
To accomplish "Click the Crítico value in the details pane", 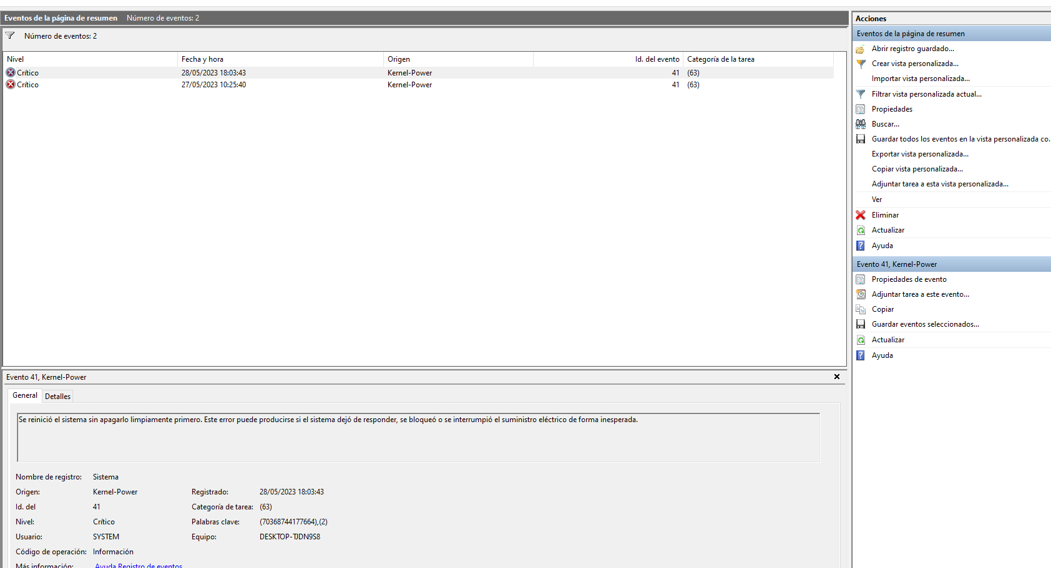I will 104,522.
